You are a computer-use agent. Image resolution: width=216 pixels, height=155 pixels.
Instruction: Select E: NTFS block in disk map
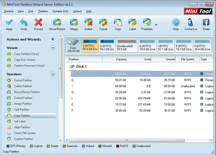[184, 45]
